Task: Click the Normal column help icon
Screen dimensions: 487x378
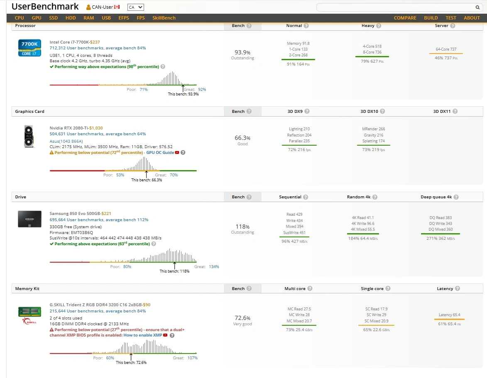Action: [x=306, y=26]
